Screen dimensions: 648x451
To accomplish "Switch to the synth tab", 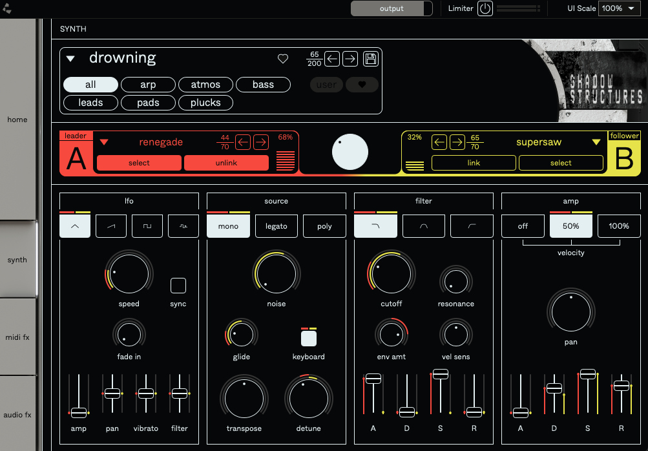I will [x=17, y=260].
